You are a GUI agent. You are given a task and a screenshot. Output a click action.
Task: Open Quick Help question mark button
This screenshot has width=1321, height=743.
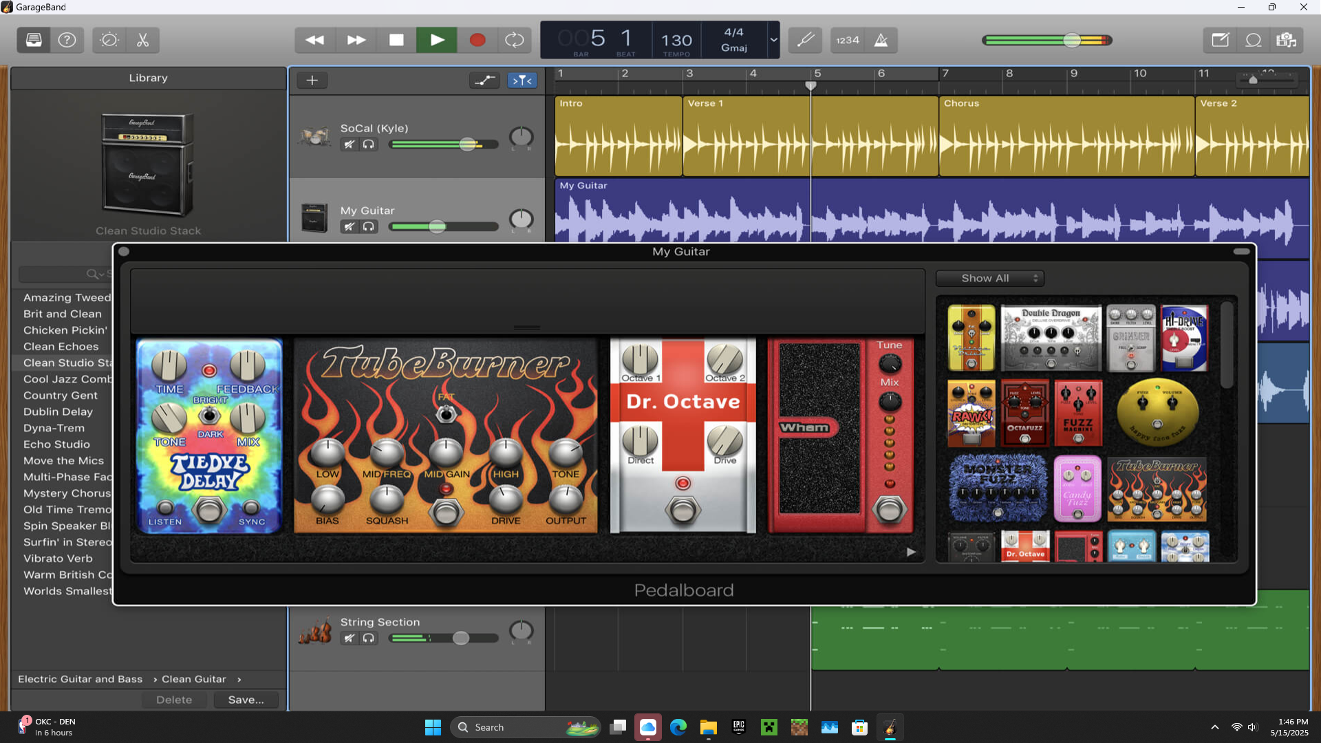click(67, 40)
